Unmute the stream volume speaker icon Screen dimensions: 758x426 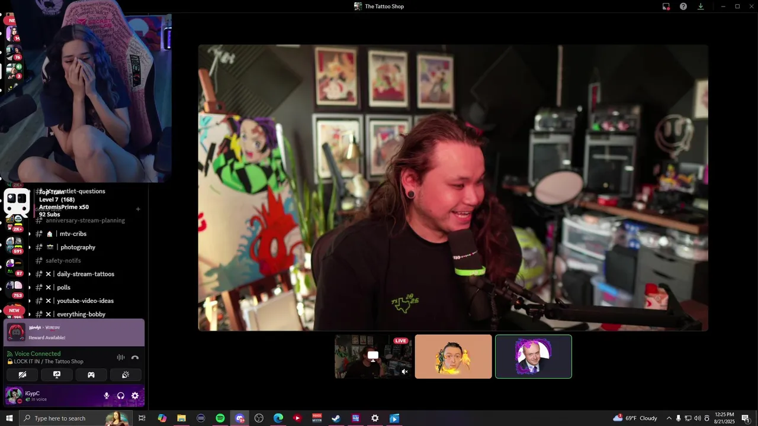coord(404,372)
